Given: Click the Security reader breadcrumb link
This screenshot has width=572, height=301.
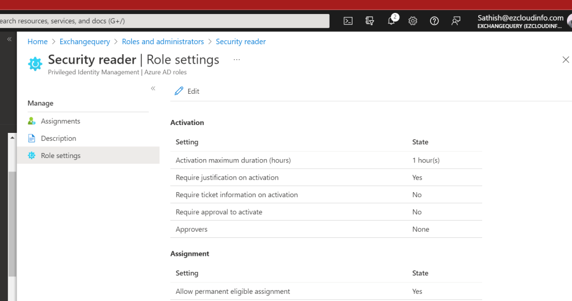Looking at the screenshot, I should [241, 42].
